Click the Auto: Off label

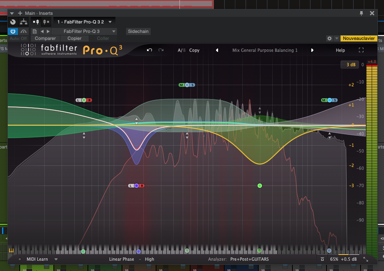point(18,39)
